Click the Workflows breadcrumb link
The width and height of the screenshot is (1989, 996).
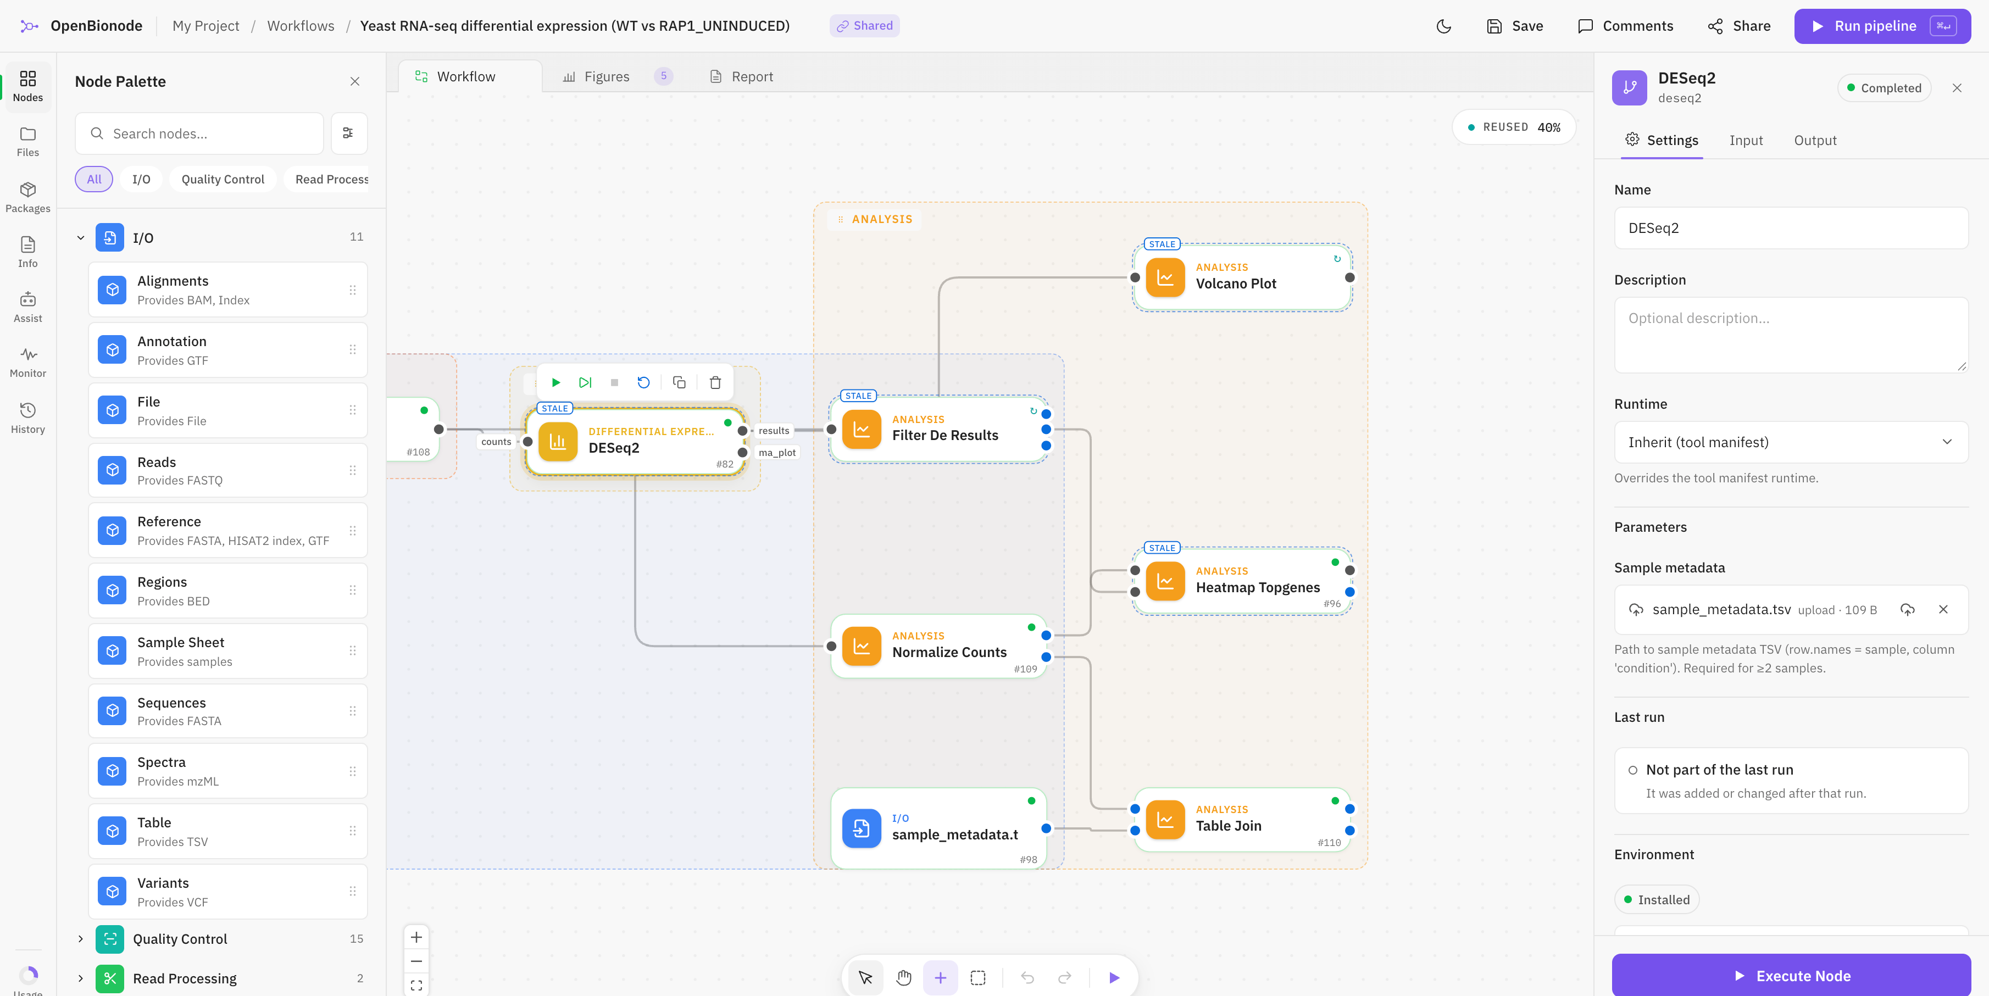(301, 25)
